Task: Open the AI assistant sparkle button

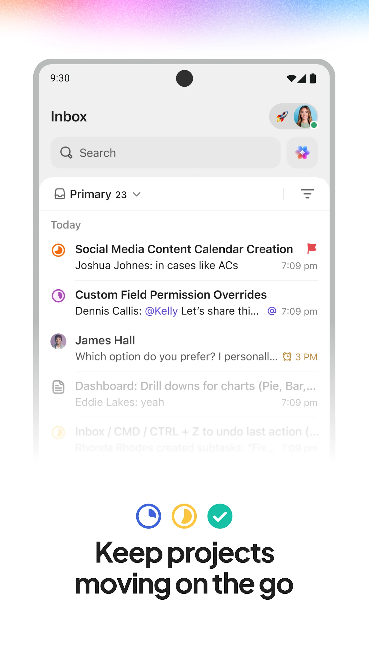Action: tap(302, 152)
